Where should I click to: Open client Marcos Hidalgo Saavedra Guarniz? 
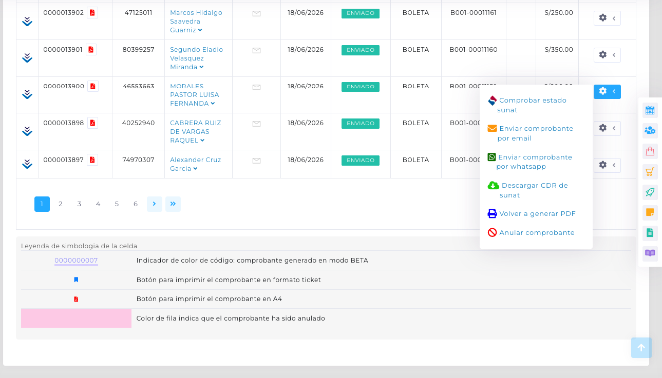point(196,22)
